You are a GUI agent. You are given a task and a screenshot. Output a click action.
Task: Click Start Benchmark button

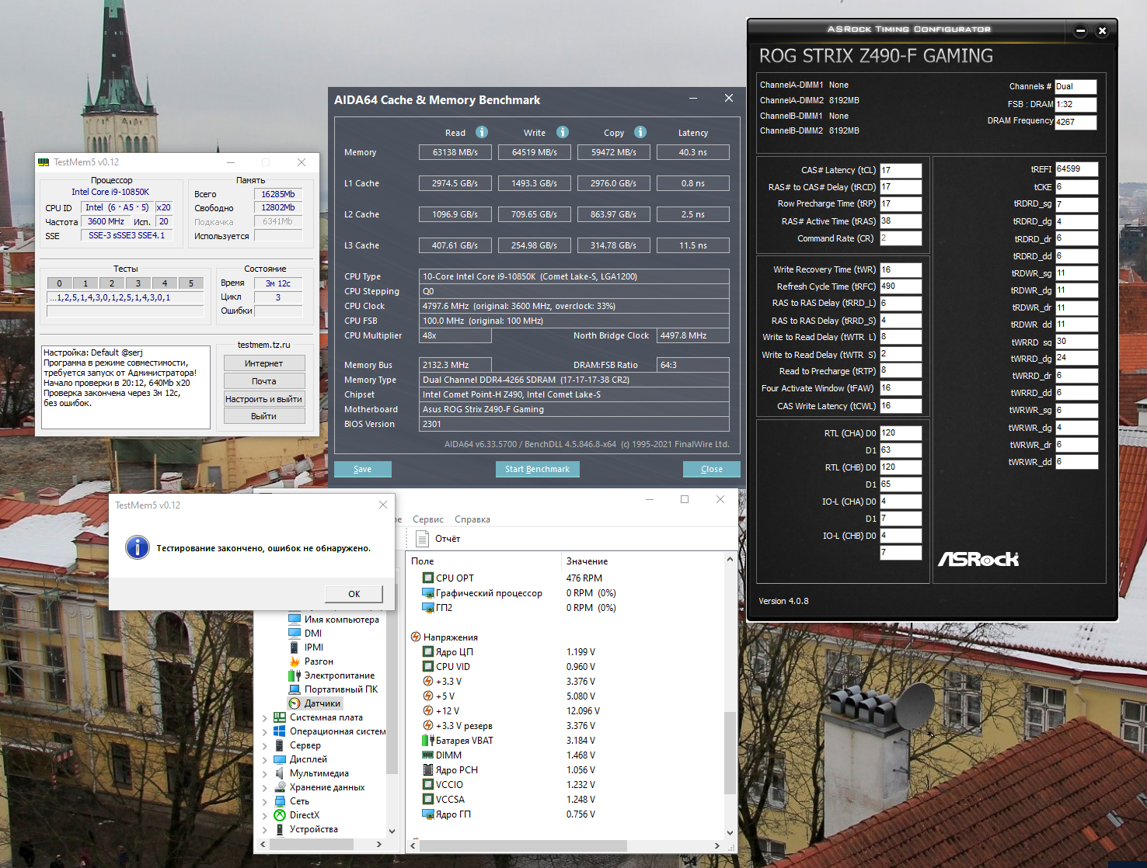pyautogui.click(x=538, y=469)
